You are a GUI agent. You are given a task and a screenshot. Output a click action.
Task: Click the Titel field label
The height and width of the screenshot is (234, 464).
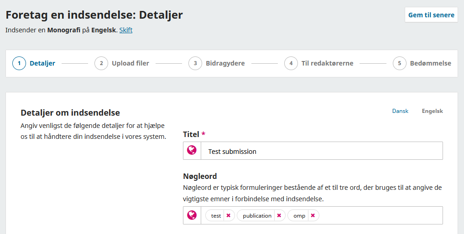point(191,134)
